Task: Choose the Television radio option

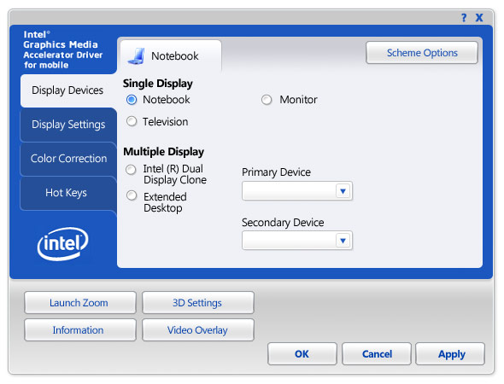Action: [x=132, y=122]
